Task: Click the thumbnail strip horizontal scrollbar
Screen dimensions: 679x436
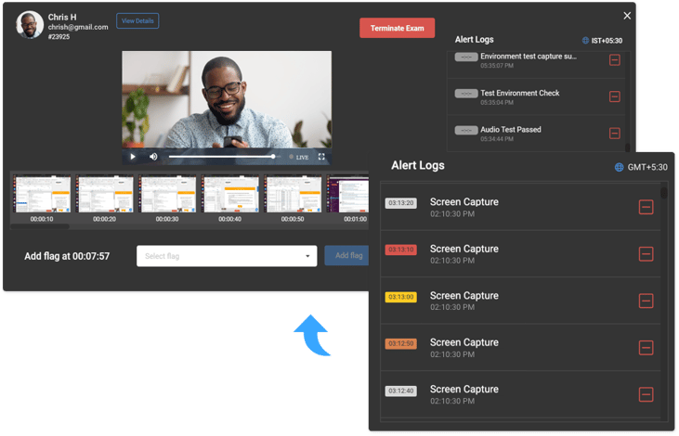Action: (x=40, y=226)
